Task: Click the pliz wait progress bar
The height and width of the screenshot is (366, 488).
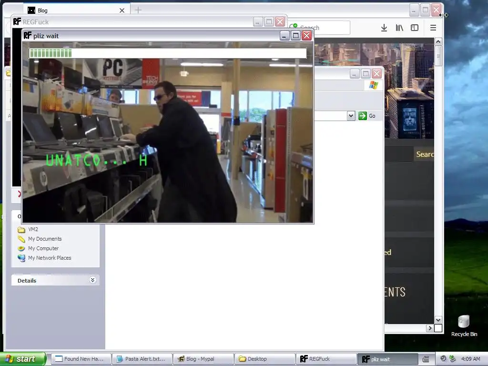Action: tap(168, 53)
